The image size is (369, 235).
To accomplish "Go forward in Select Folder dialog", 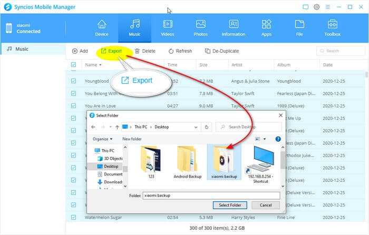I will [103, 127].
